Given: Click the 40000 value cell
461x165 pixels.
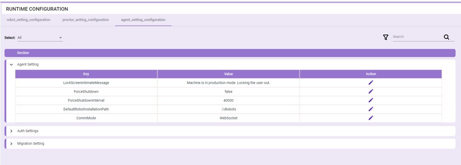Looking at the screenshot, I should click(x=228, y=100).
